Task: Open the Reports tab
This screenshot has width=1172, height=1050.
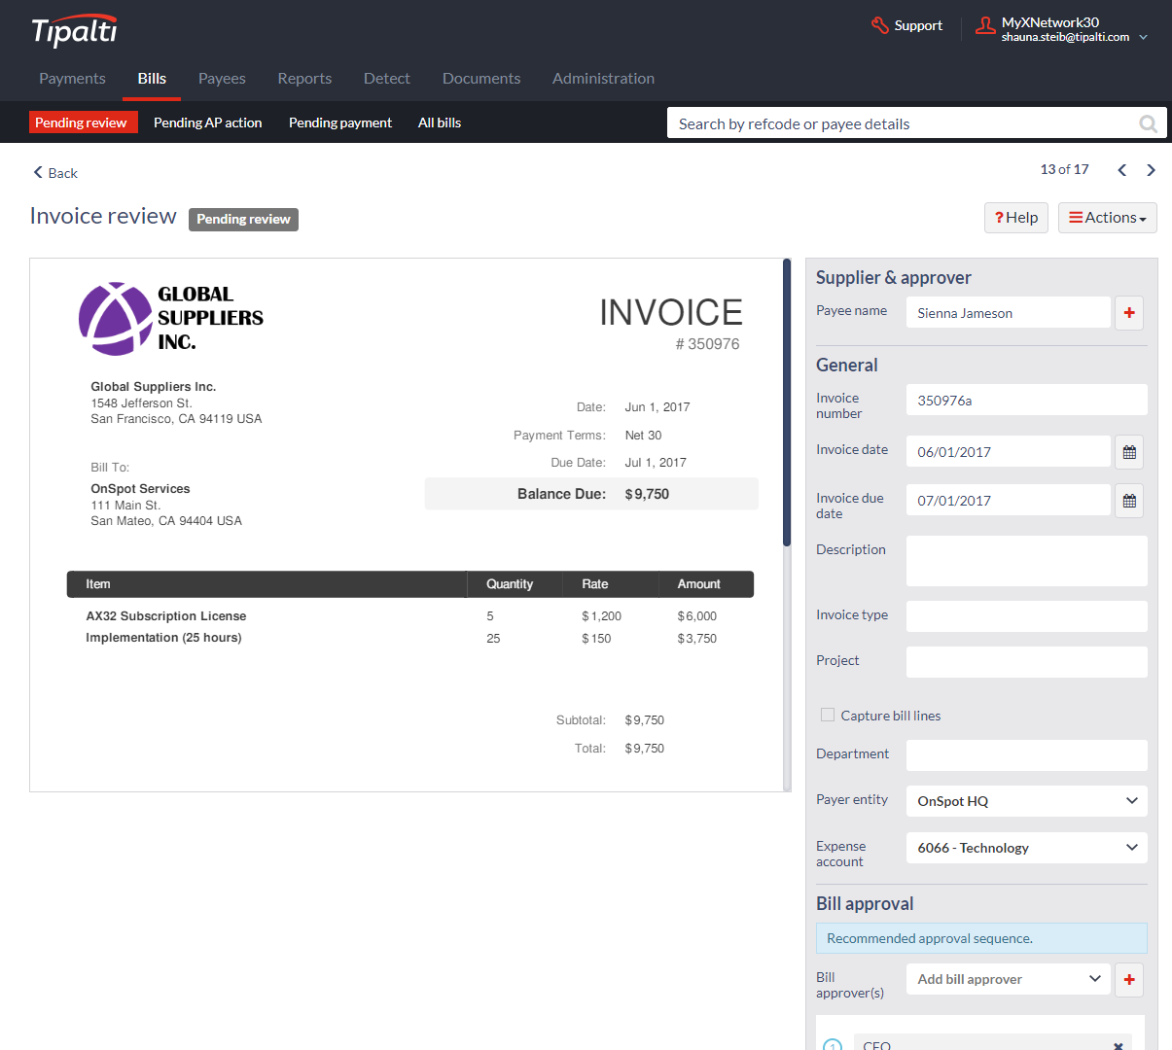Action: [x=304, y=79]
